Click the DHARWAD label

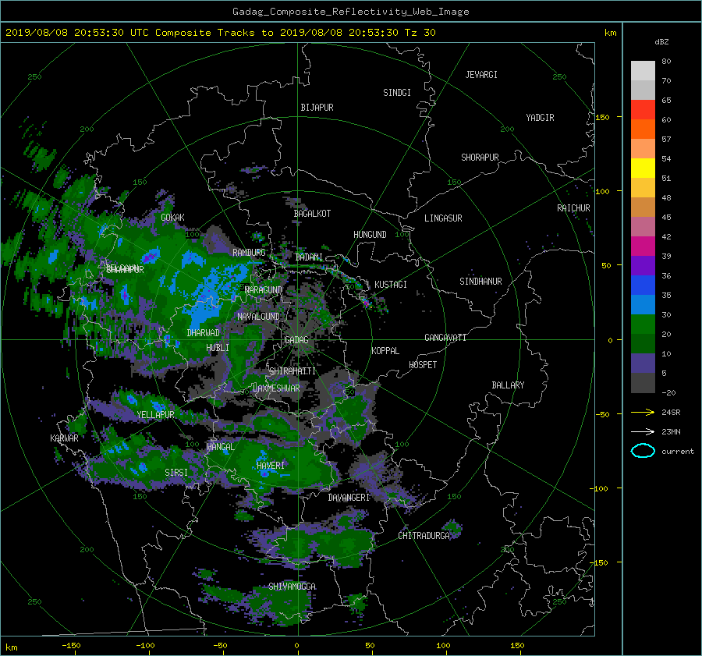click(x=203, y=333)
